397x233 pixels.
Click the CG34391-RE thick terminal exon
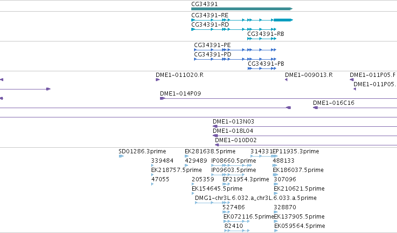pos(283,20)
